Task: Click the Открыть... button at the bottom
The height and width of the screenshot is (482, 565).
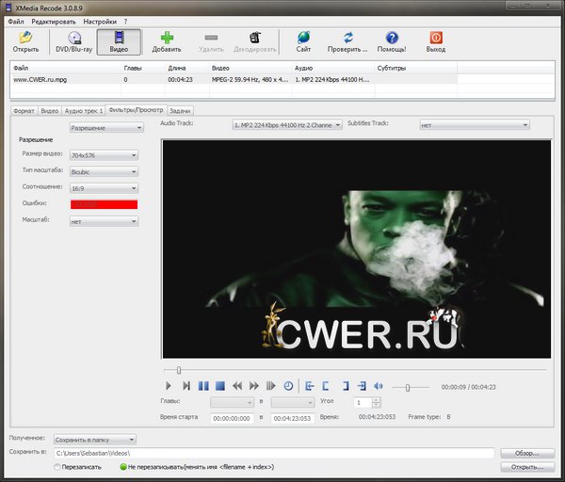Action: [526, 466]
